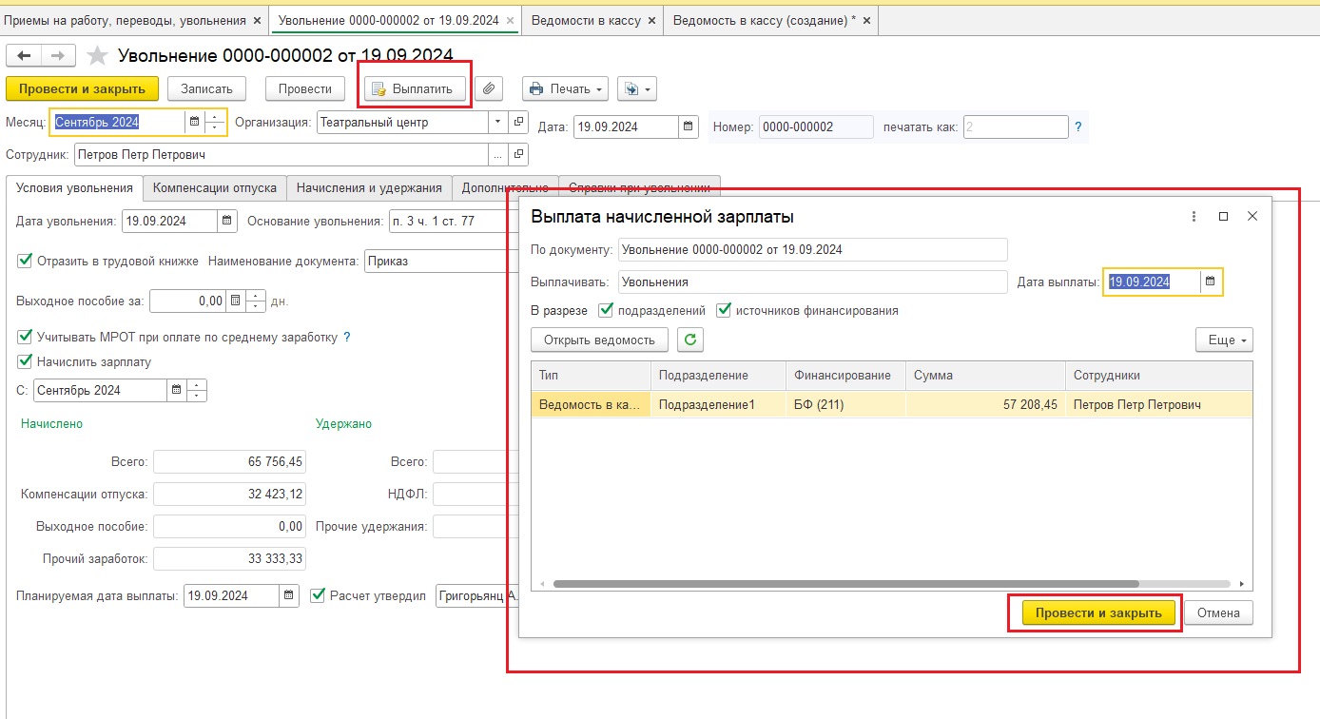Toggle the источников финансирования checkbox

coord(724,310)
